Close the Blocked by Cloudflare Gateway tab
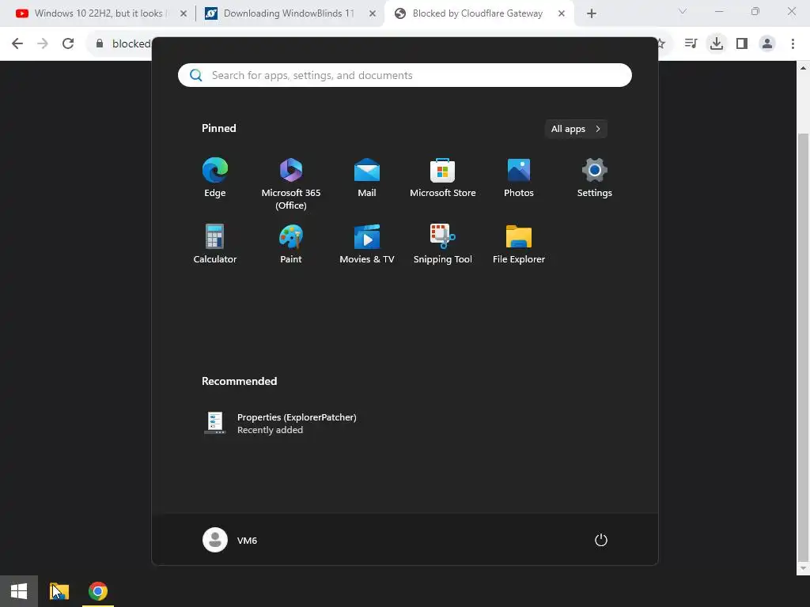 pos(562,14)
